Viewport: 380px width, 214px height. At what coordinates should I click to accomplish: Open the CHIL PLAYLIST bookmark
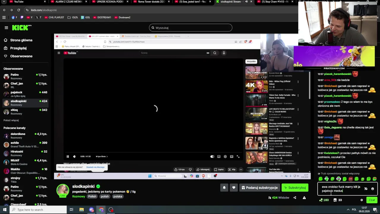tap(54, 17)
